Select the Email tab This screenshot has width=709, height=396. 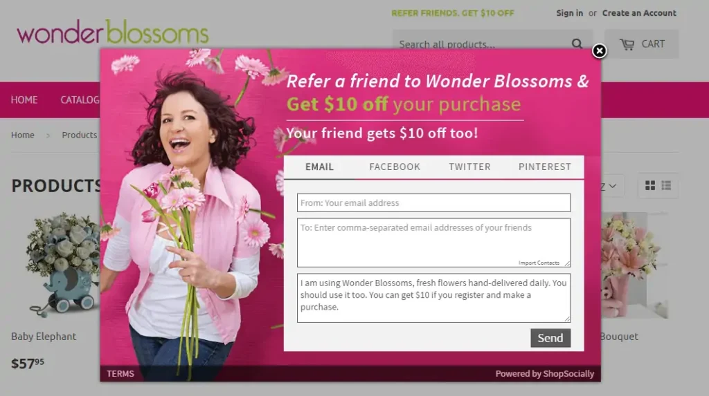(x=319, y=167)
